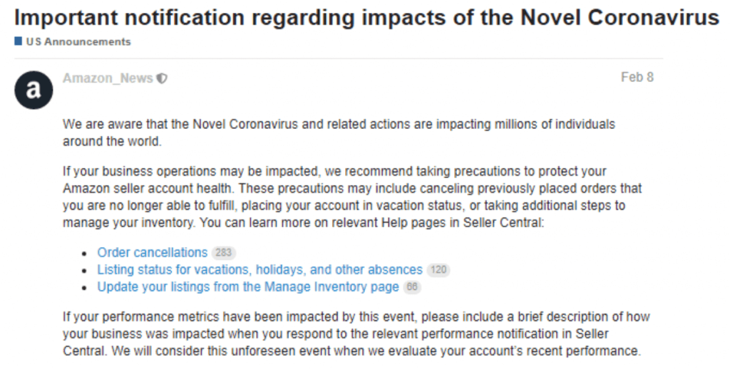Image resolution: width=730 pixels, height=369 pixels.
Task: Click the paragraph starting "We are aware"
Action: click(x=339, y=132)
